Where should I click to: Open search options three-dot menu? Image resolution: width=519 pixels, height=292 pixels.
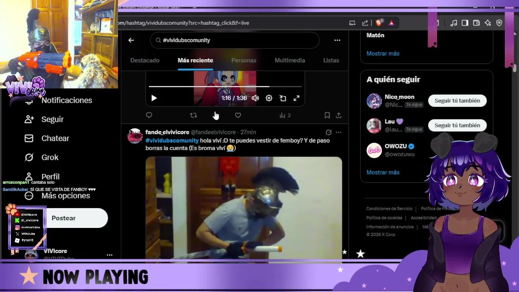pyautogui.click(x=337, y=40)
